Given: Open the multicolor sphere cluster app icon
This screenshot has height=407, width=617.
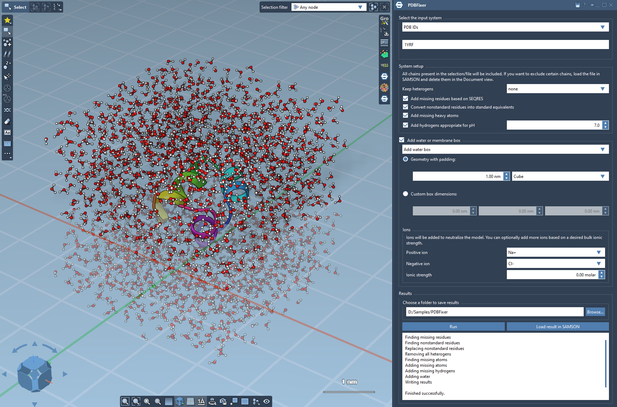Looking at the screenshot, I should click(384, 88).
